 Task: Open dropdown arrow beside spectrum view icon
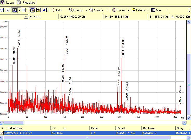pos(19,10)
